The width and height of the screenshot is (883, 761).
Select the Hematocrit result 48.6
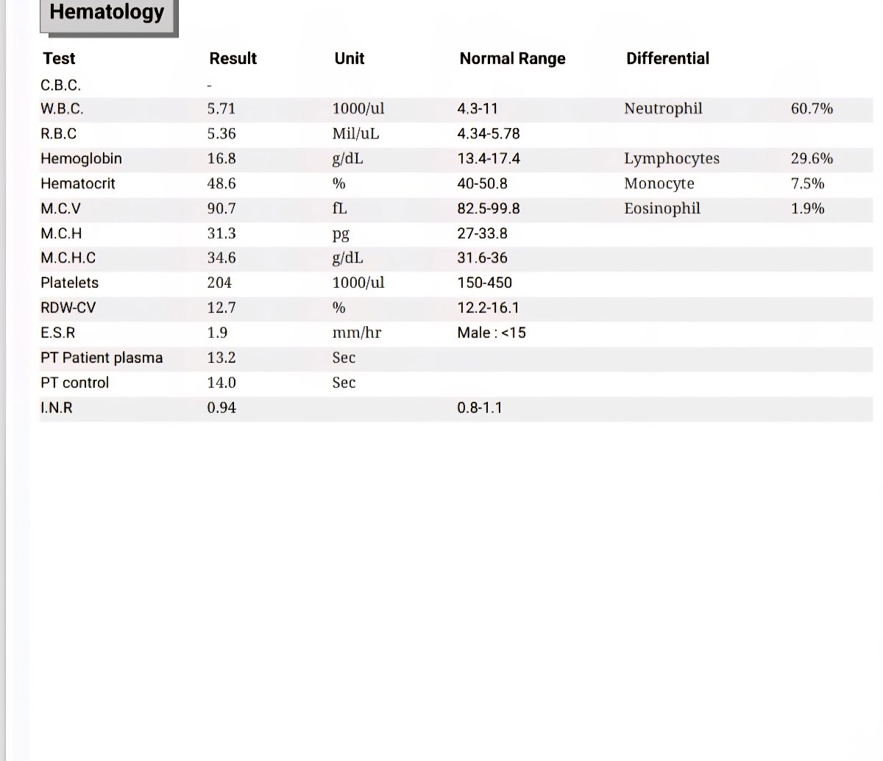[221, 184]
